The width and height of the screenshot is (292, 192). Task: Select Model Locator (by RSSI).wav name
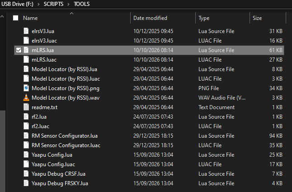[66, 98]
